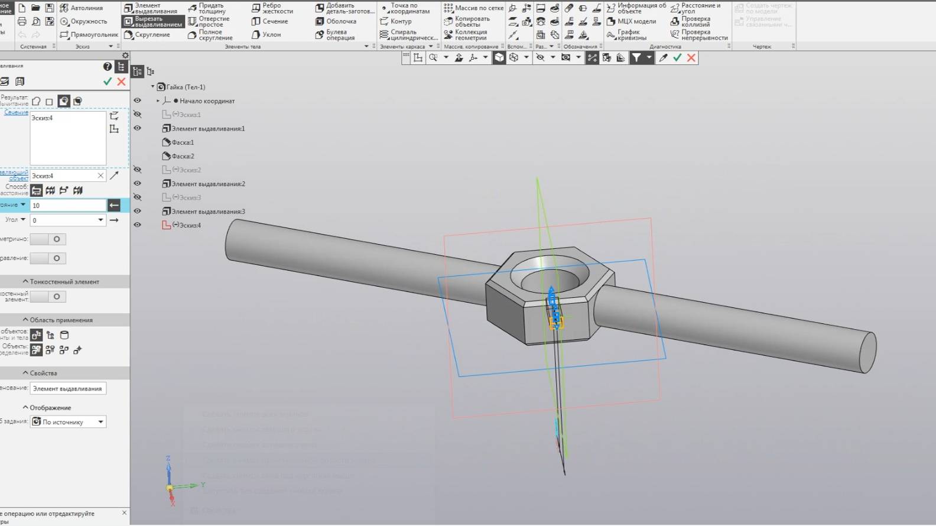Select Элемент выдавливания:3 in tree
Screen dimensions: 936x526
pos(203,212)
